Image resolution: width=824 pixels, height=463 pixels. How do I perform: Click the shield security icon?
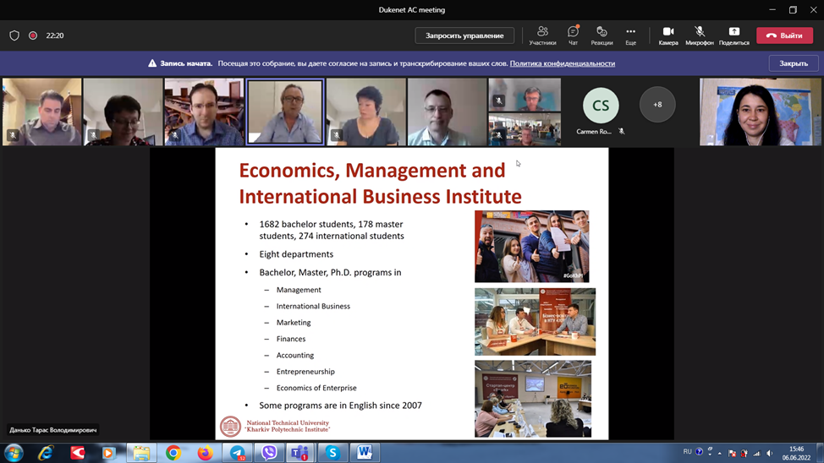coord(14,35)
